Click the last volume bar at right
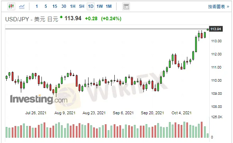The width and height of the screenshot is (233, 143). (208, 135)
